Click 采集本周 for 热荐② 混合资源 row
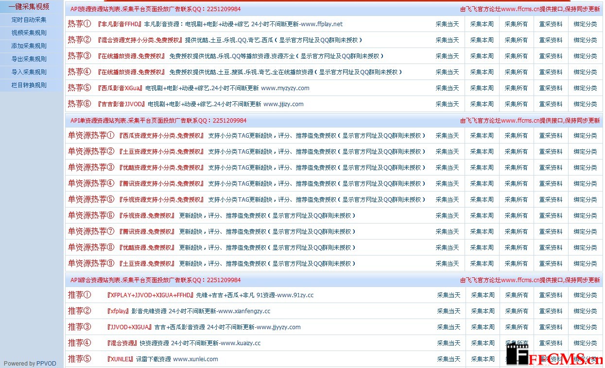This screenshot has height=368, width=605. click(482, 40)
